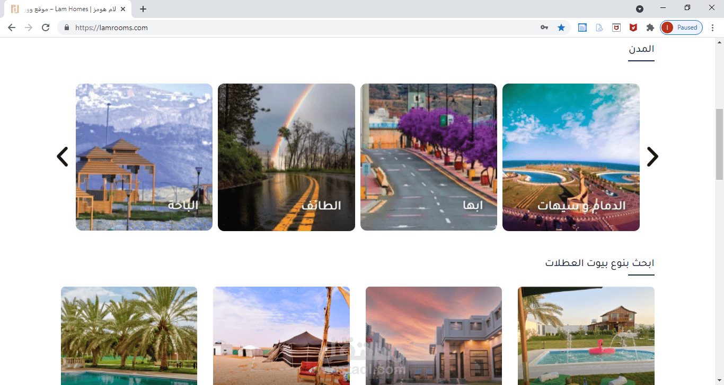This screenshot has width=724, height=385.
Task: Go back to the previous page
Action: point(12,27)
